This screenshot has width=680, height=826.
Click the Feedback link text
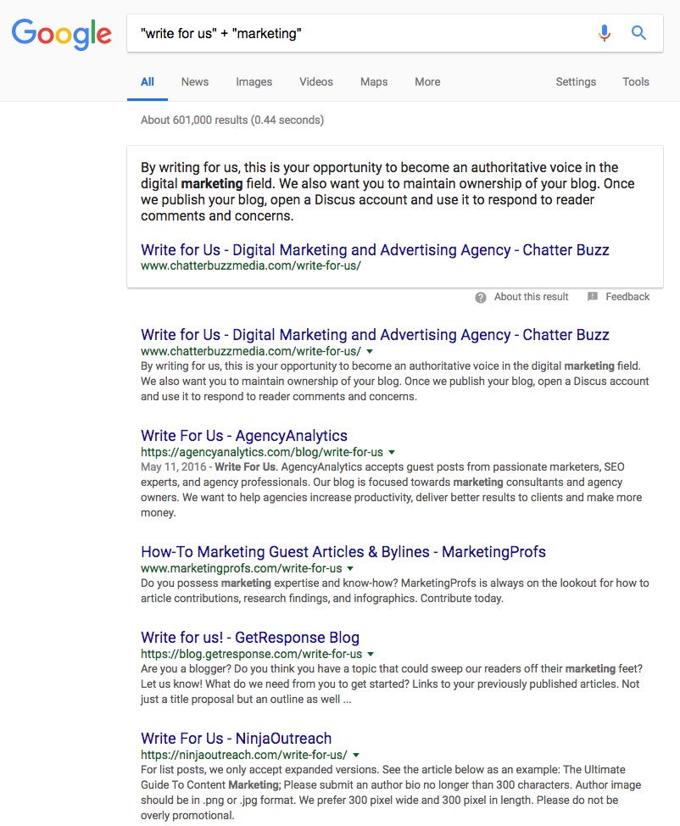627,297
